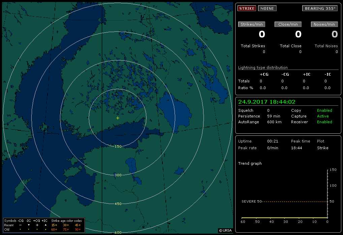Click the old +IC symbol in legend
Screen dimensions: 343x235
tap(45, 229)
